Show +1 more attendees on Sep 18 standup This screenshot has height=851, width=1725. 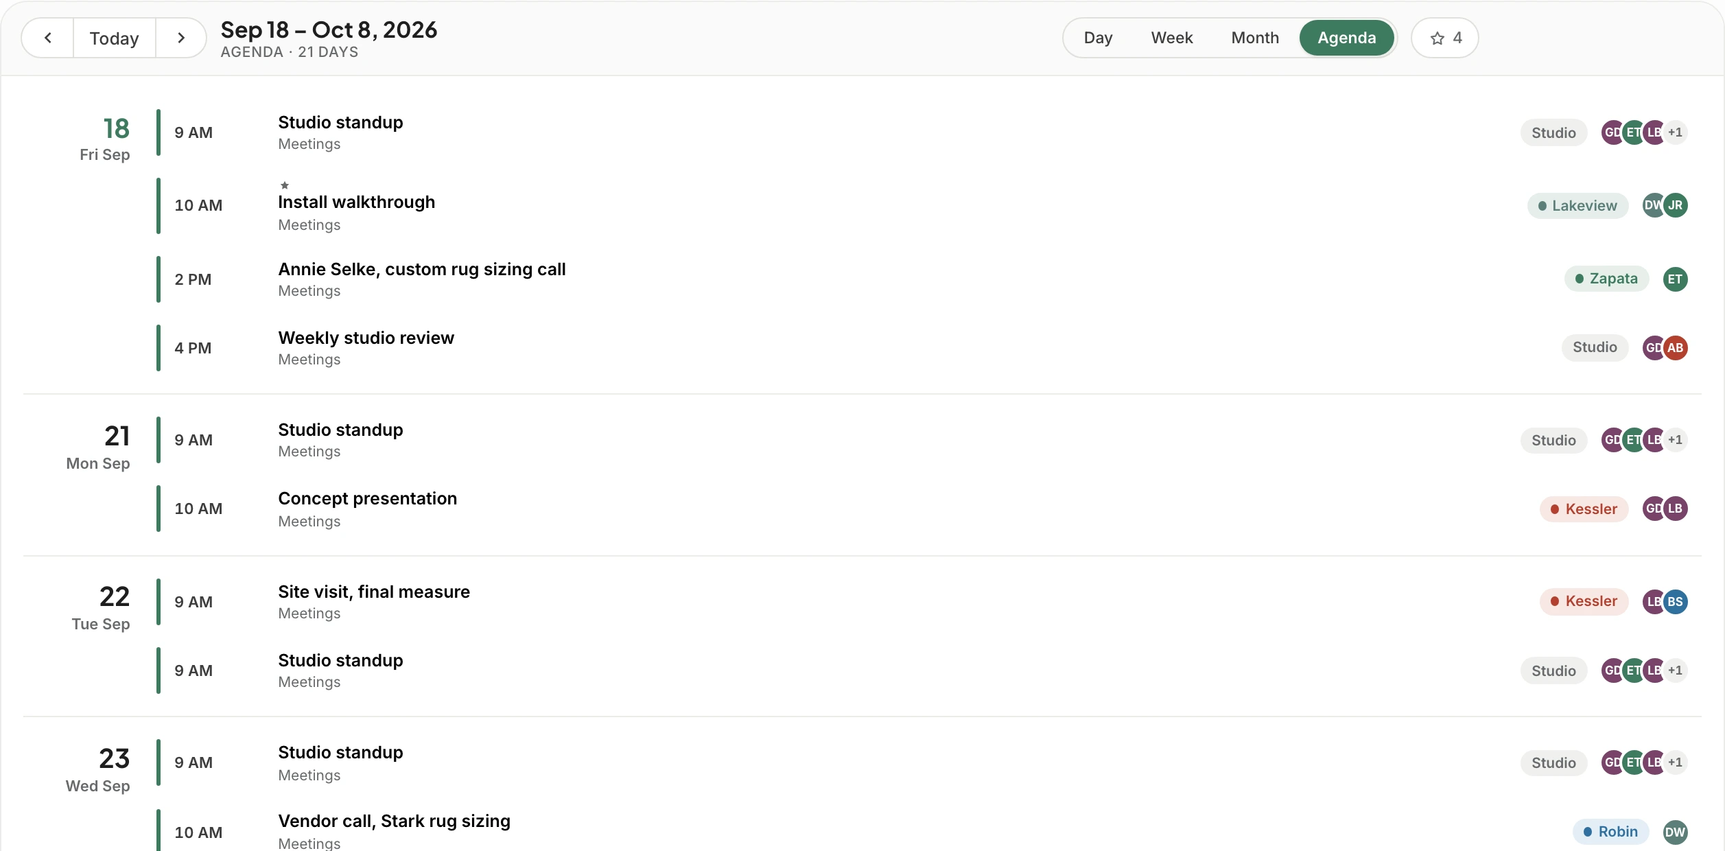pos(1675,132)
